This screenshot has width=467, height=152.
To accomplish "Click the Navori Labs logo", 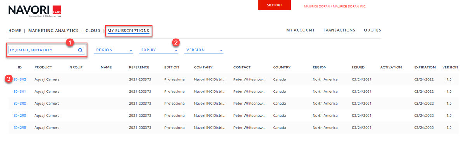I will (35, 11).
